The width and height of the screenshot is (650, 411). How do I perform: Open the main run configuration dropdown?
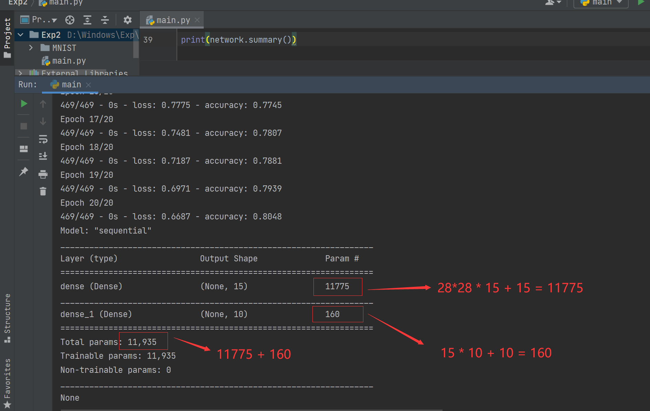point(601,3)
